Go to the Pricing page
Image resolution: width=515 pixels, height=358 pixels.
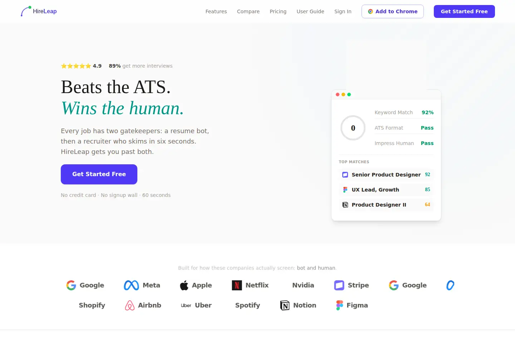(x=278, y=11)
